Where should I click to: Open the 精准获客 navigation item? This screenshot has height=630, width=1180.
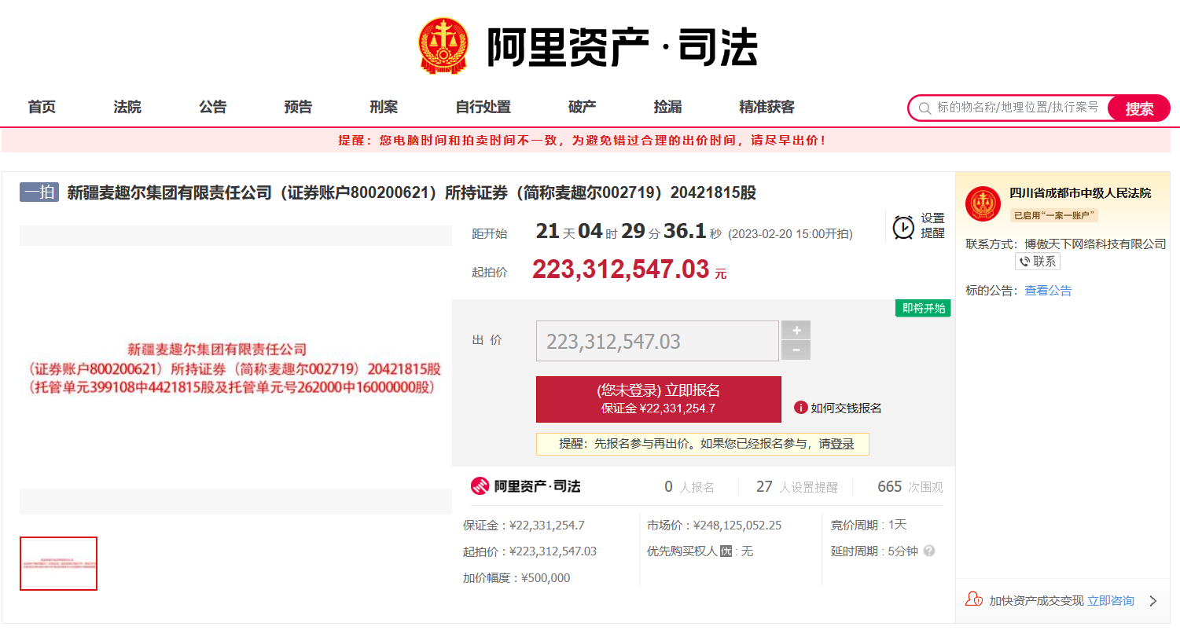tap(767, 107)
